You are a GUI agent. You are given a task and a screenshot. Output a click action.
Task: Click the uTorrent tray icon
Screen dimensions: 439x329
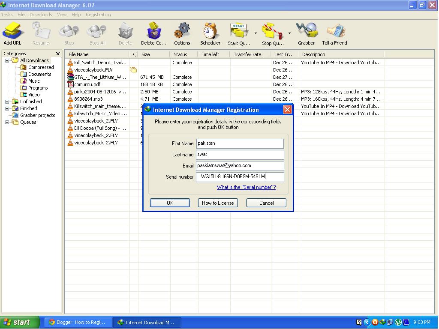398,322
